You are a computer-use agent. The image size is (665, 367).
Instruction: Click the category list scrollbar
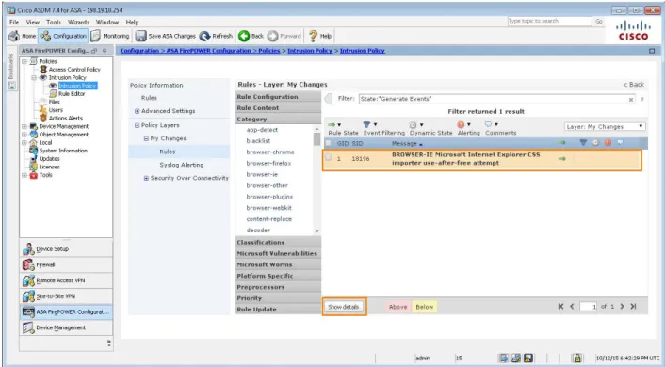(x=316, y=180)
